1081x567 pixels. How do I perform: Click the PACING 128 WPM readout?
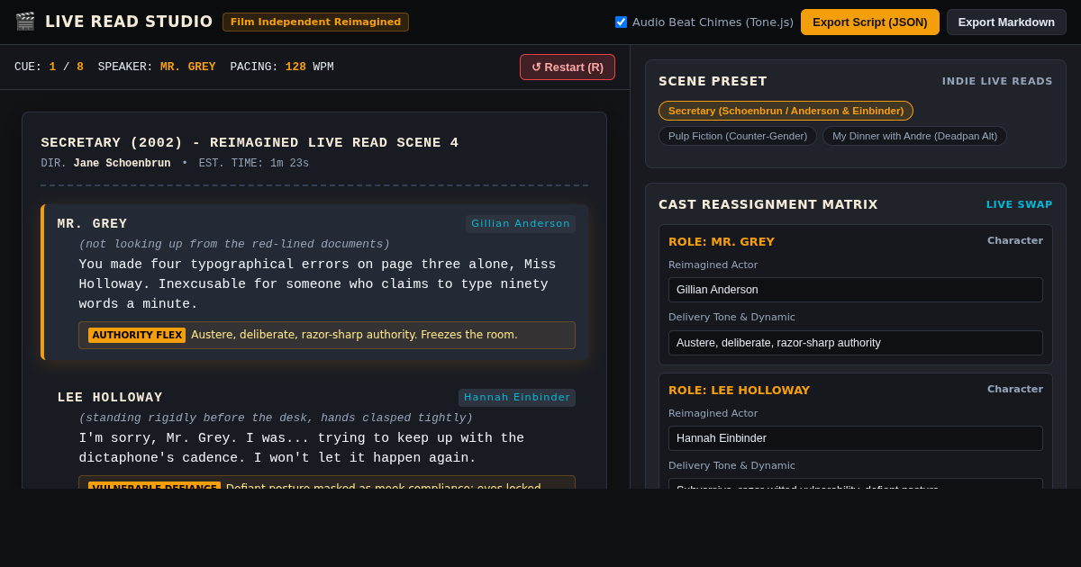point(282,67)
